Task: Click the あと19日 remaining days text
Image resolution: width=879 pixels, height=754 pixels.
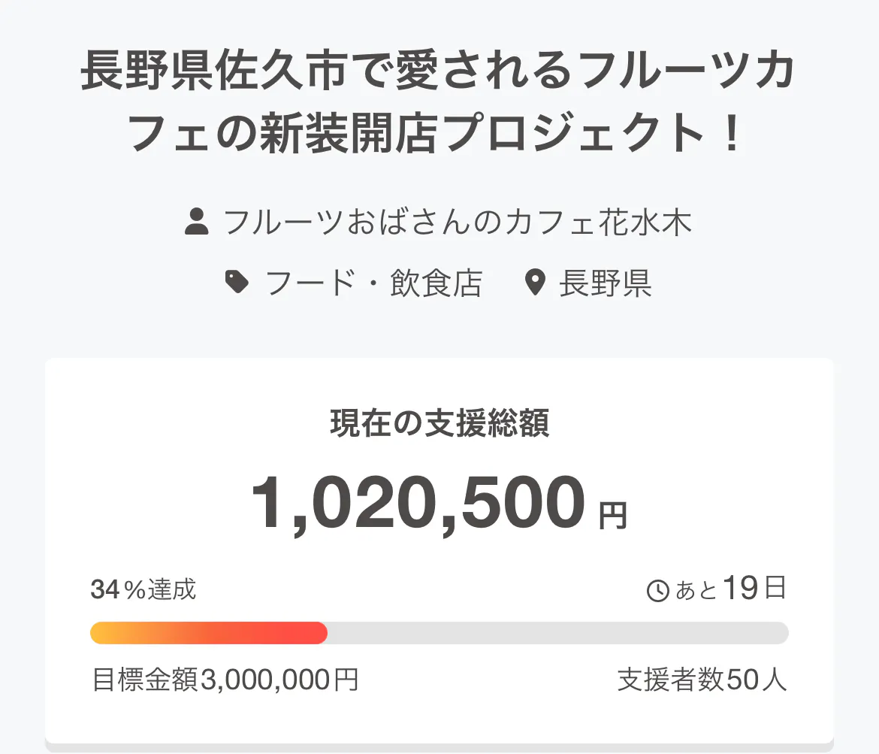Action: [730, 589]
